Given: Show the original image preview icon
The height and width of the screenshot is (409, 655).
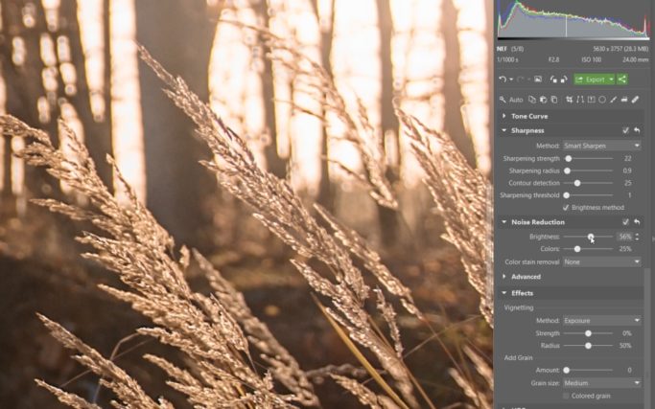Looking at the screenshot, I should tap(538, 80).
